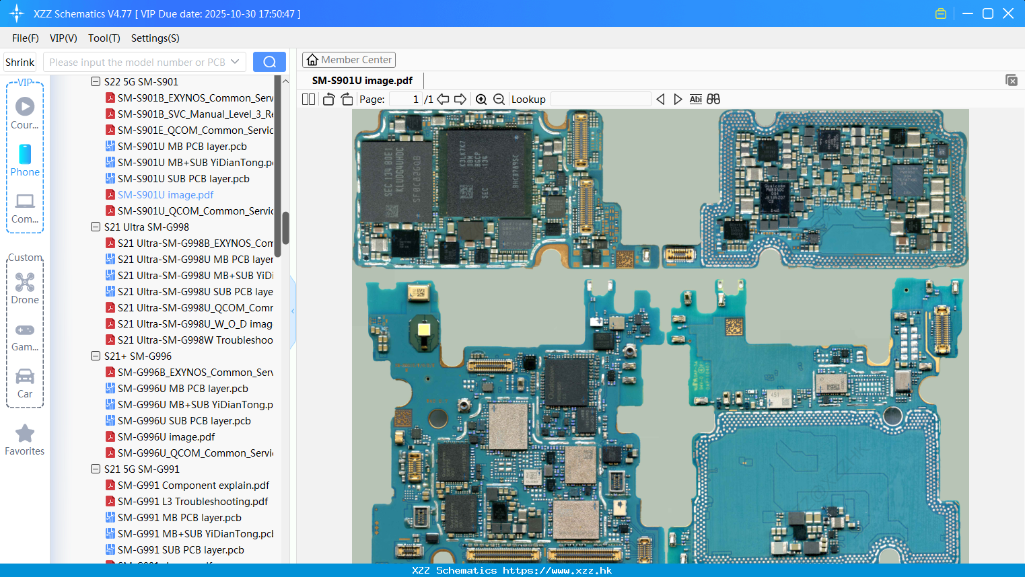This screenshot has height=577, width=1025.
Task: Open the model number dropdown arrow
Action: point(235,62)
